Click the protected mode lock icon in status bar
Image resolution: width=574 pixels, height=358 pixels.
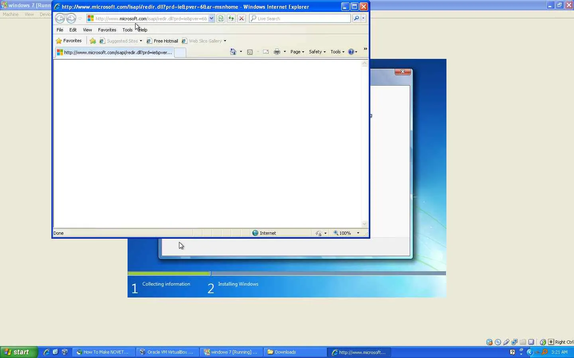point(319,233)
